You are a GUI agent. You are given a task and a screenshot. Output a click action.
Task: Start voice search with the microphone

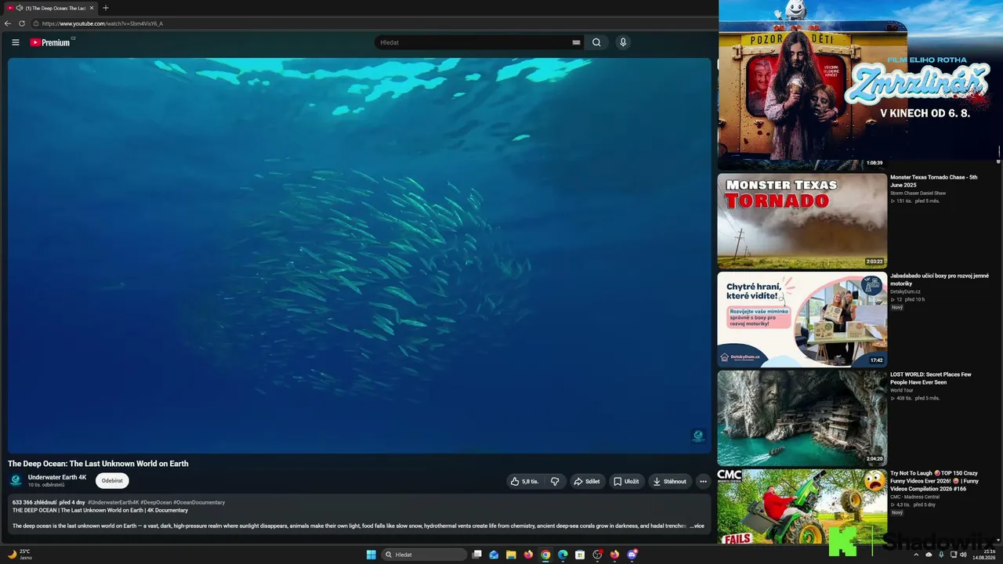point(623,42)
